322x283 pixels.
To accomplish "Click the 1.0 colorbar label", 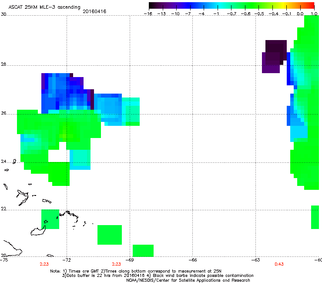I will [x=314, y=14].
